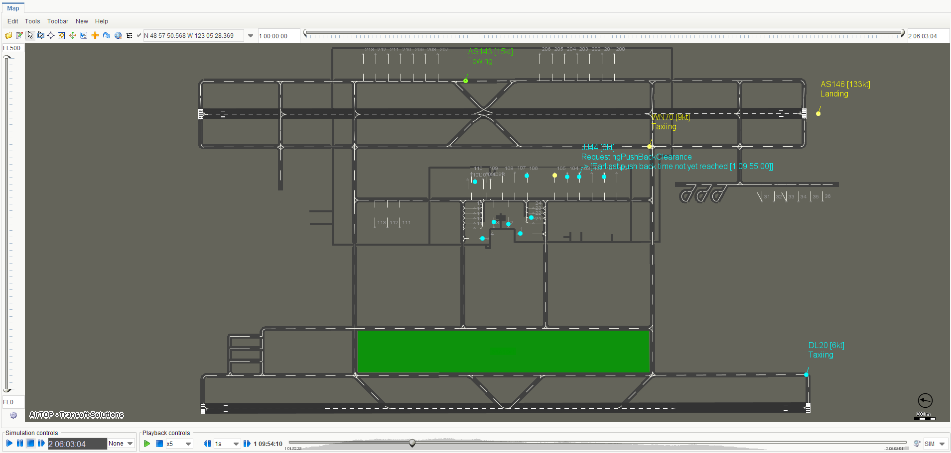This screenshot has width=951, height=453.
Task: Click the green four-arrow pan tool
Action: [73, 35]
